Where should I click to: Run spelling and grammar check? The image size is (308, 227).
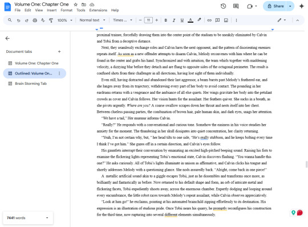(x=43, y=20)
